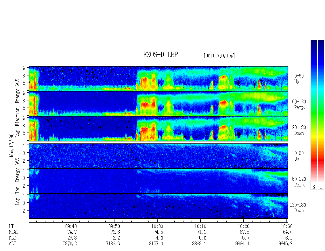The width and height of the screenshot is (325, 251).
Task: Click ALT value 5970.2
Action: [70, 244]
